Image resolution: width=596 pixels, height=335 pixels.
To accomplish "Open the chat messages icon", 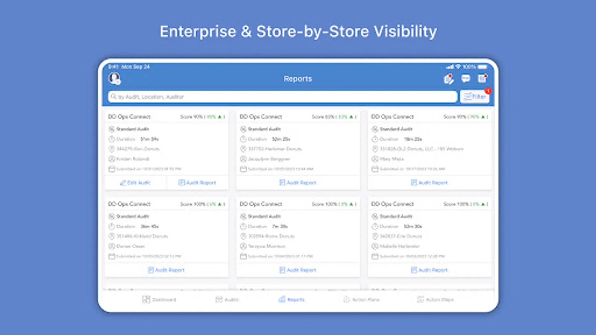I will (466, 79).
